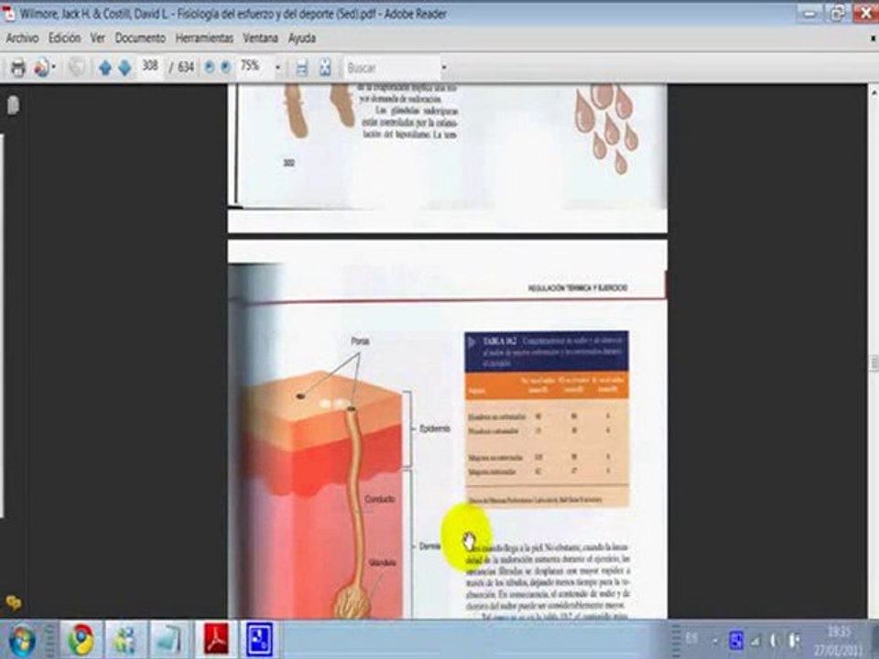Go to previous page with up arrow

pos(104,69)
